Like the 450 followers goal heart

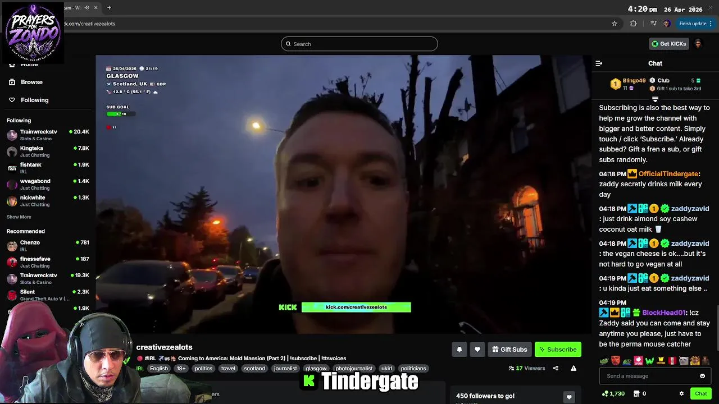click(x=569, y=397)
